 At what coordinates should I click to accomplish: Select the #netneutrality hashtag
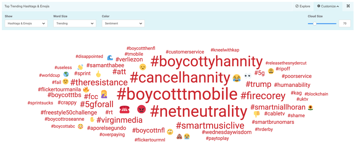(x=199, y=111)
